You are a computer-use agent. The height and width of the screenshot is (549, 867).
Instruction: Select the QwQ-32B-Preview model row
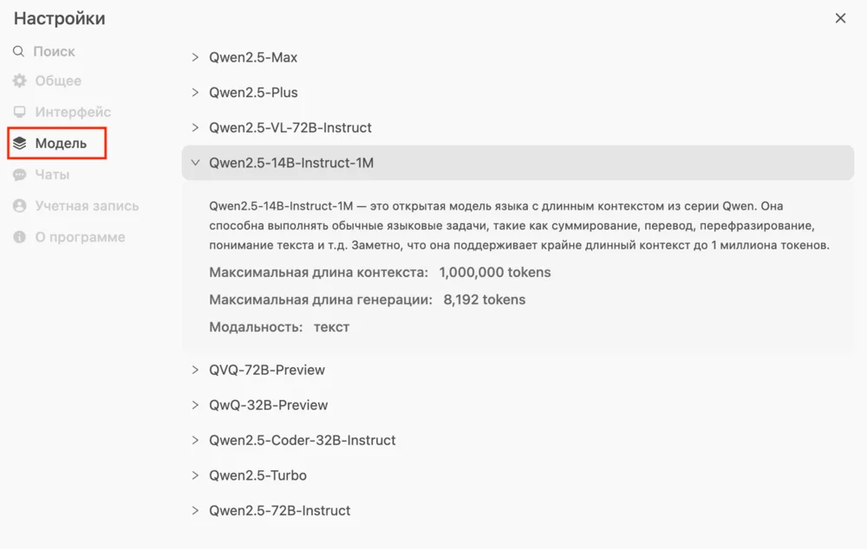269,405
